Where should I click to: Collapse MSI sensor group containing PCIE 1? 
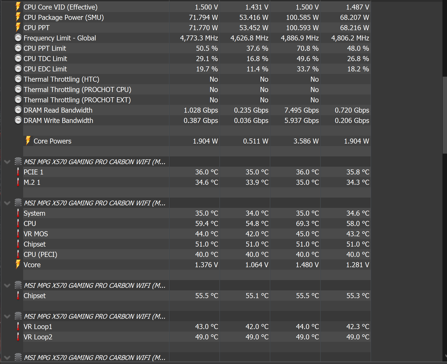[7, 162]
